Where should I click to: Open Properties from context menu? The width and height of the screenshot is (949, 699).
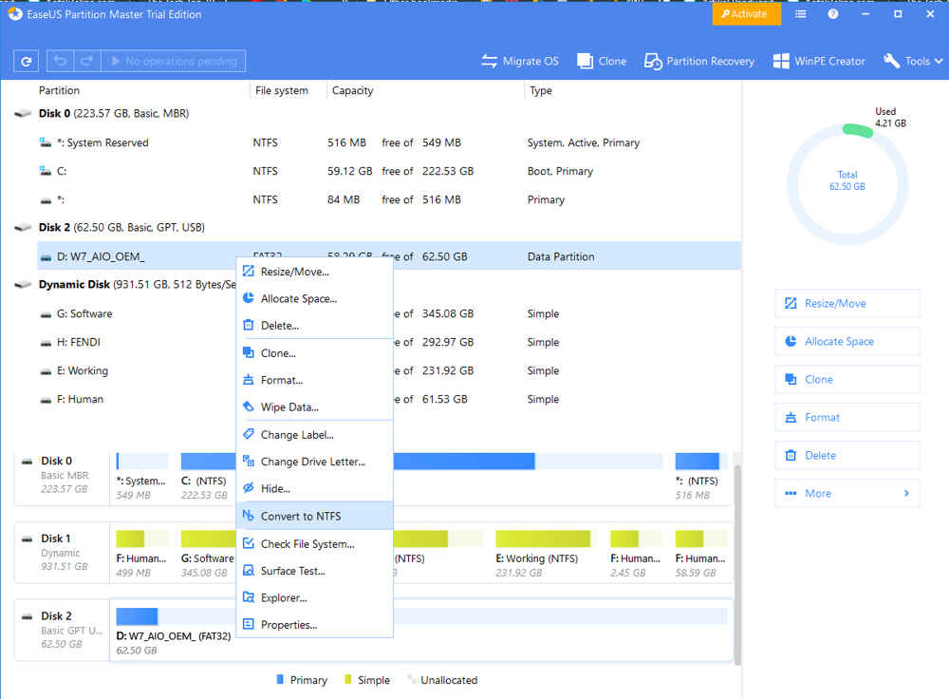tap(315, 625)
